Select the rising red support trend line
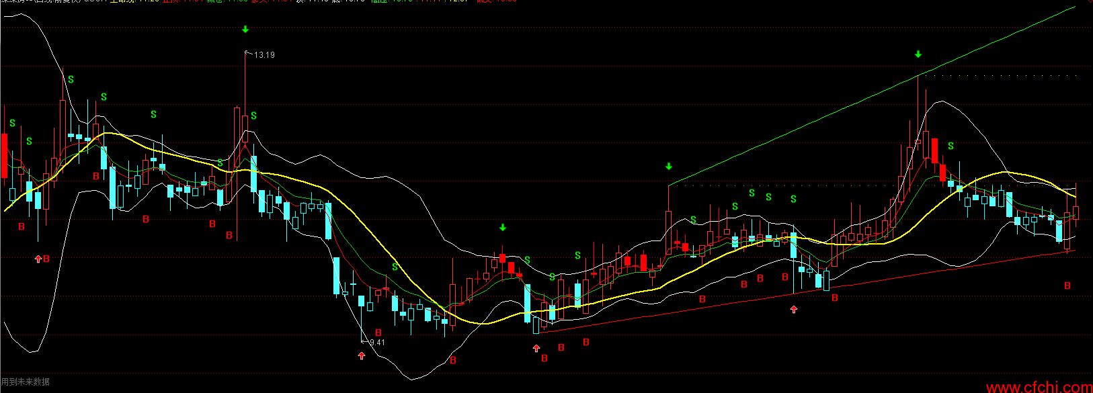The width and height of the screenshot is (1093, 393). (807, 291)
